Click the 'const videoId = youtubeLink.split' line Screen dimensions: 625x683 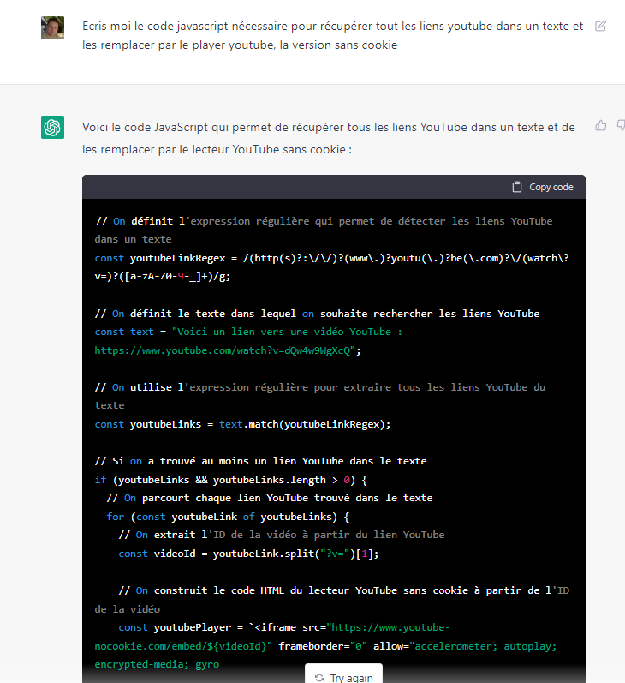[248, 554]
